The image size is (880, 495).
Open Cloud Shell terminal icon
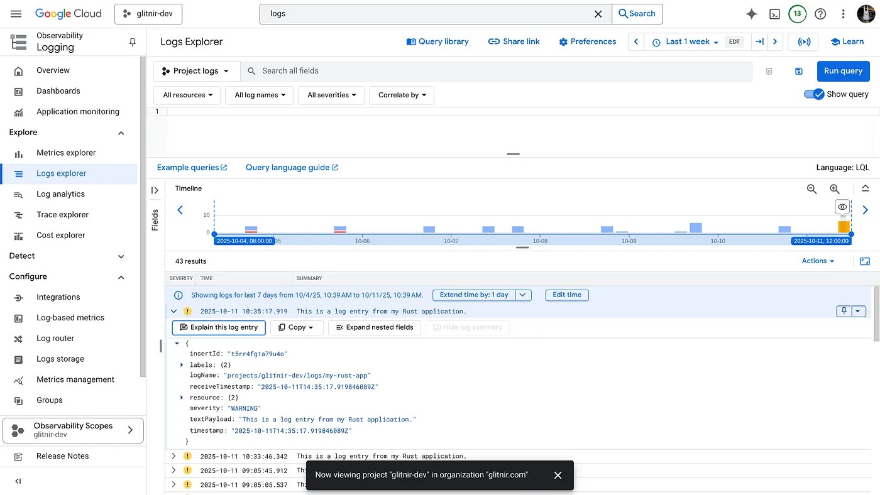[775, 14]
